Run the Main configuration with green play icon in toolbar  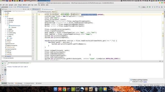(x=148, y=7)
